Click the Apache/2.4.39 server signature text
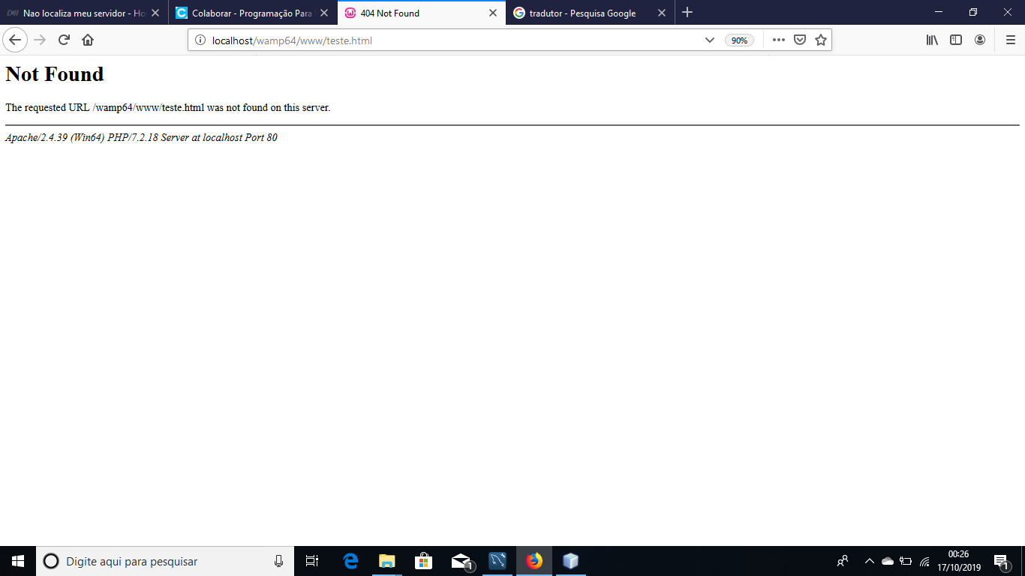1025x576 pixels. click(141, 138)
